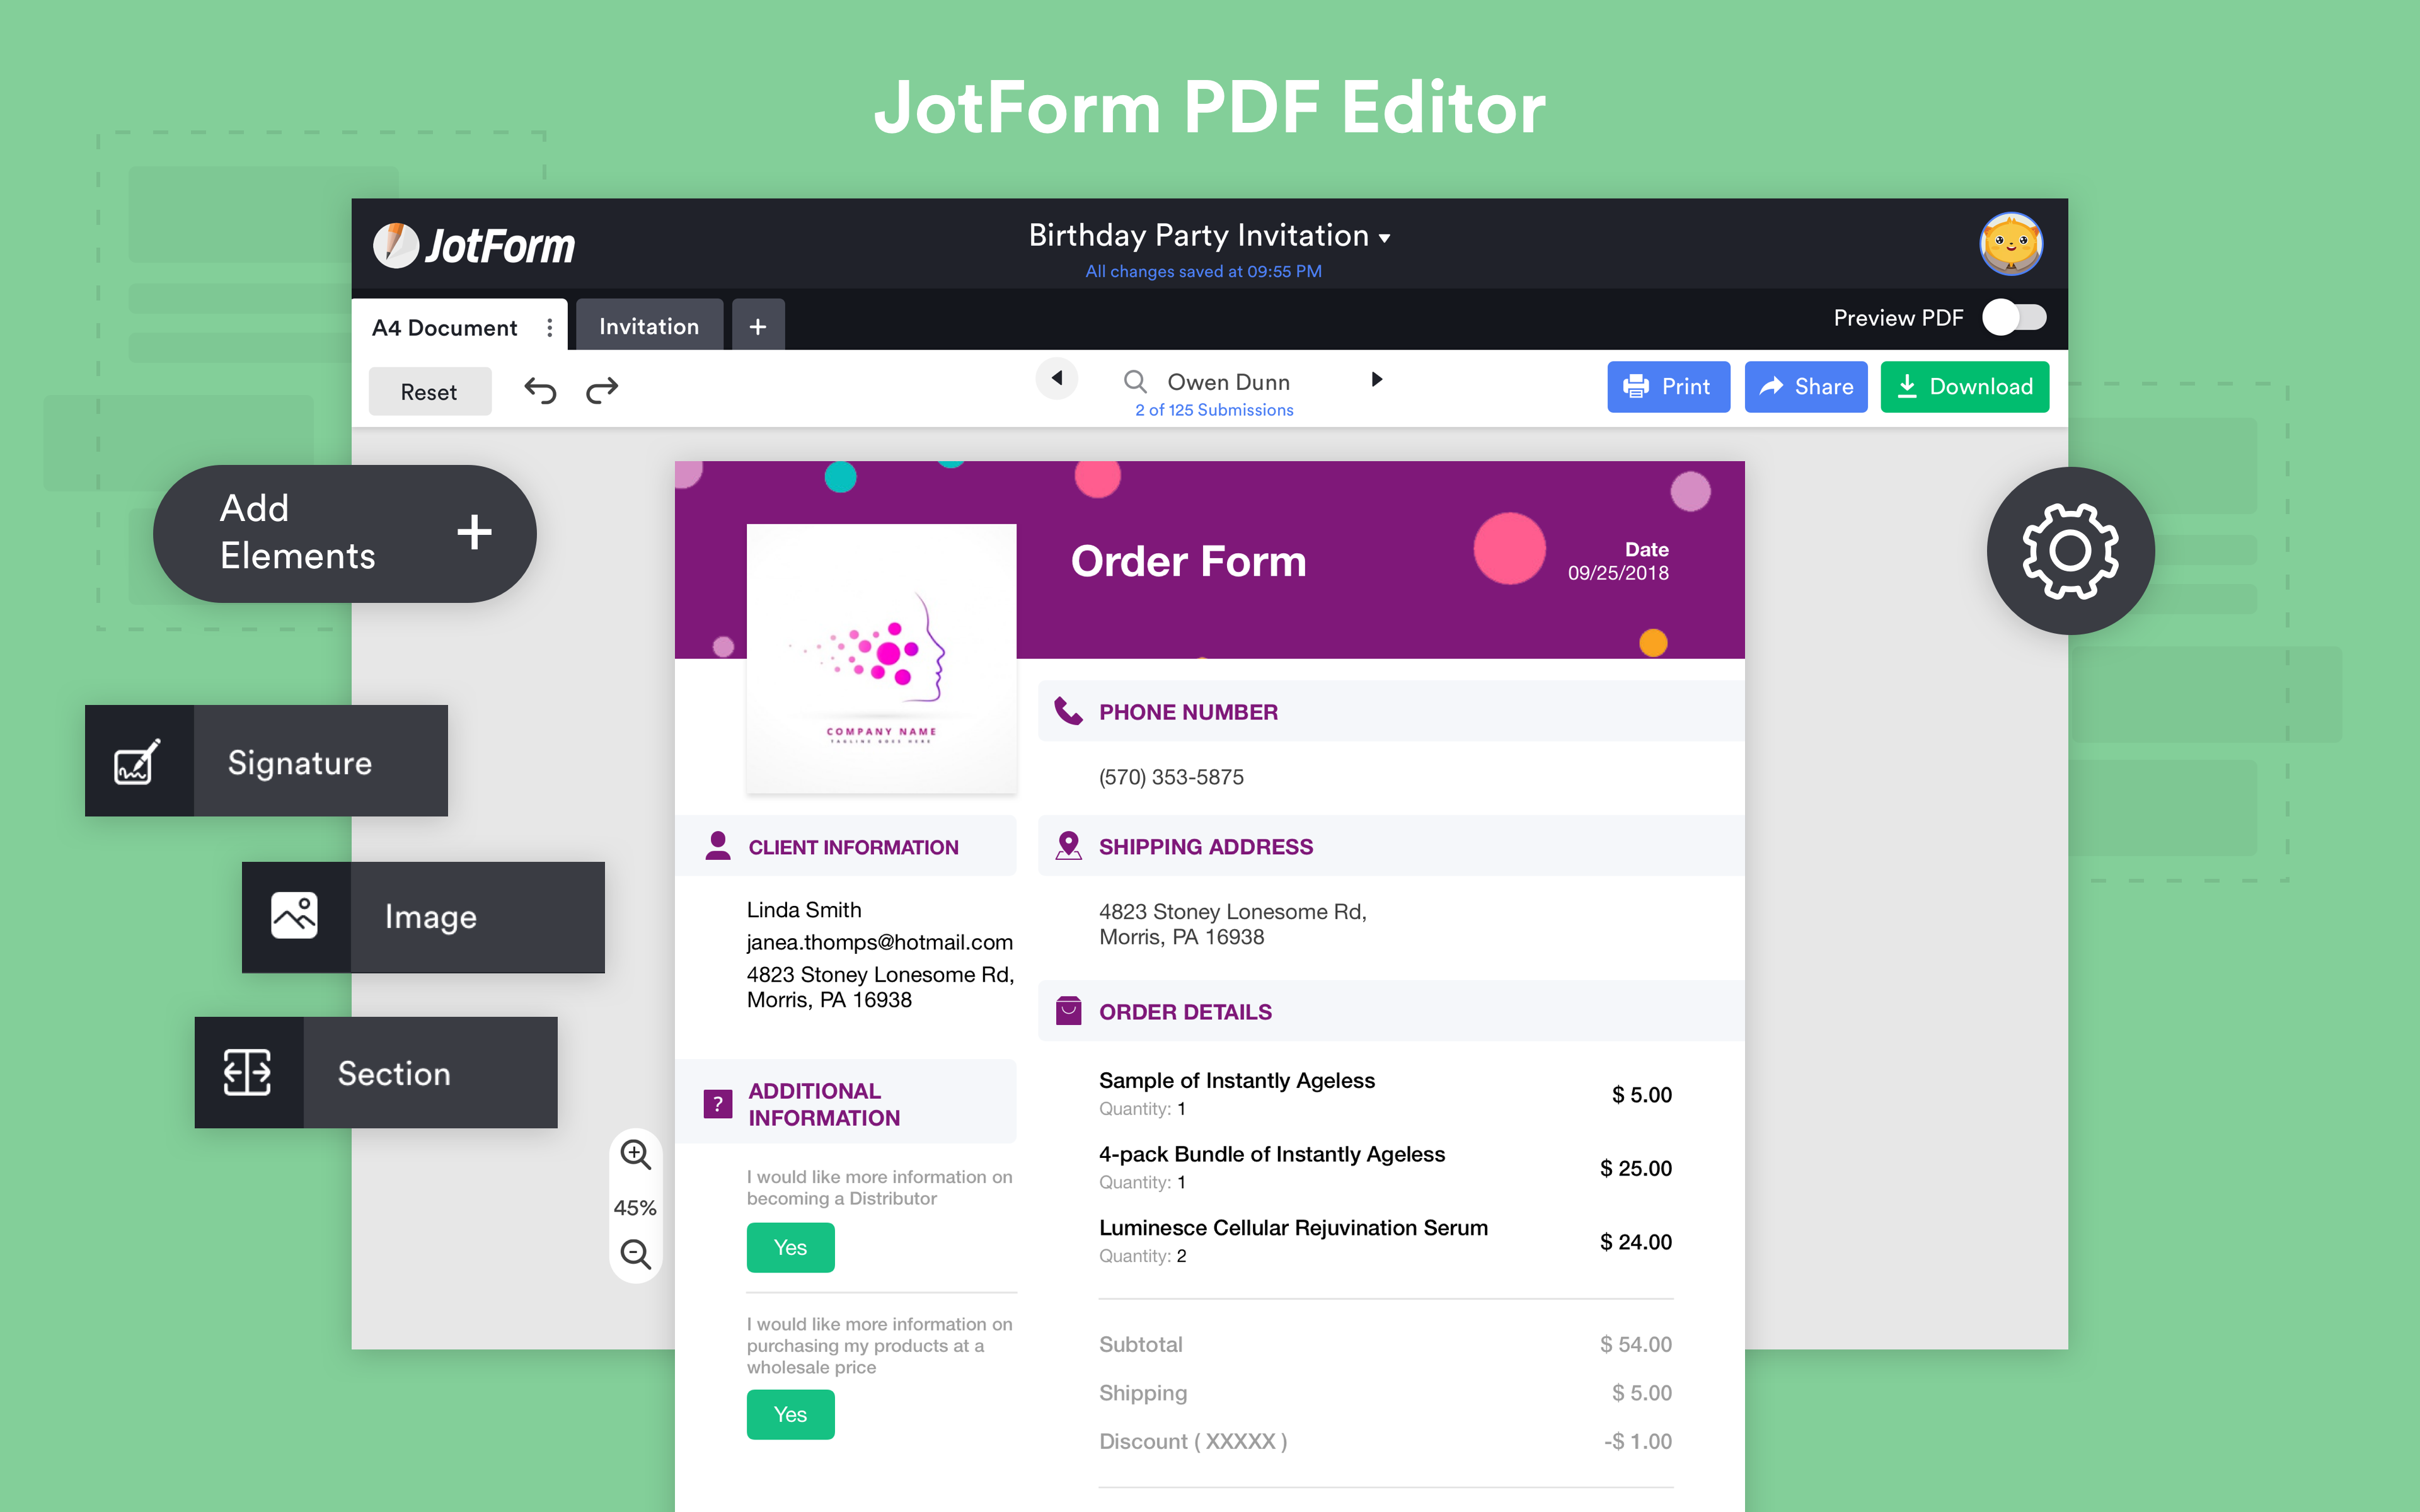Image resolution: width=2420 pixels, height=1512 pixels.
Task: Click the zoom in magnifier icon
Action: click(635, 1154)
